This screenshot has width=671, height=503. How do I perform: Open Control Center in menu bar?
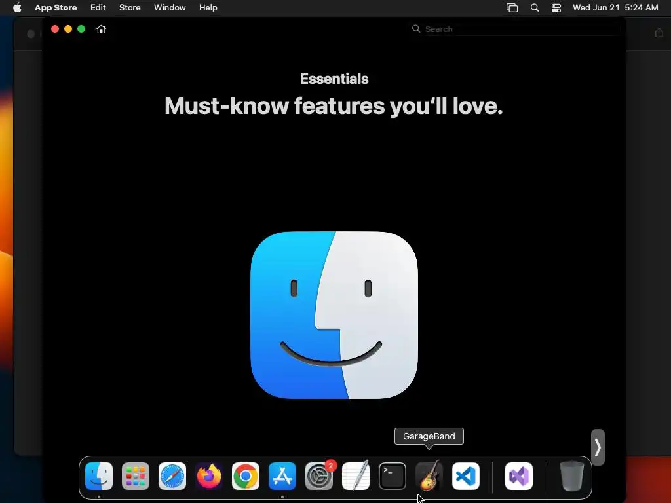click(x=556, y=7)
